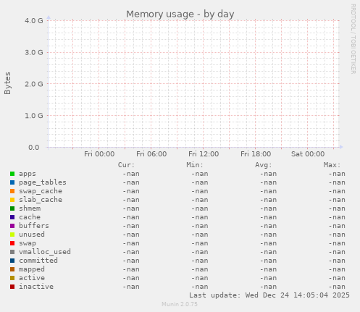
Task: Select the 'apps' legend label
Action: click(28, 174)
